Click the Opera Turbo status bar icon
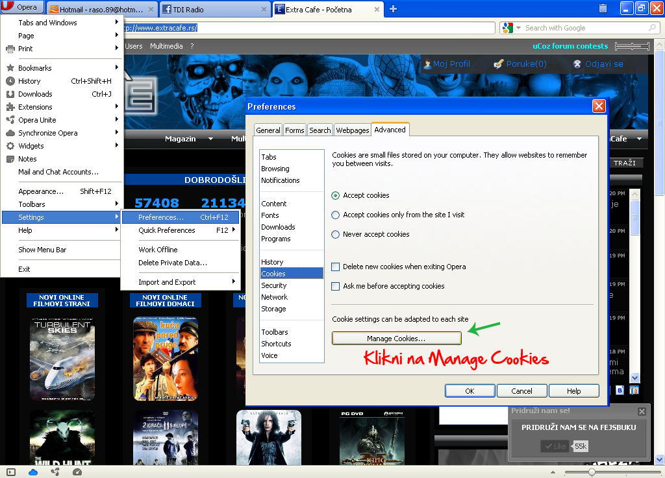This screenshot has height=478, width=665. pyautogui.click(x=77, y=472)
